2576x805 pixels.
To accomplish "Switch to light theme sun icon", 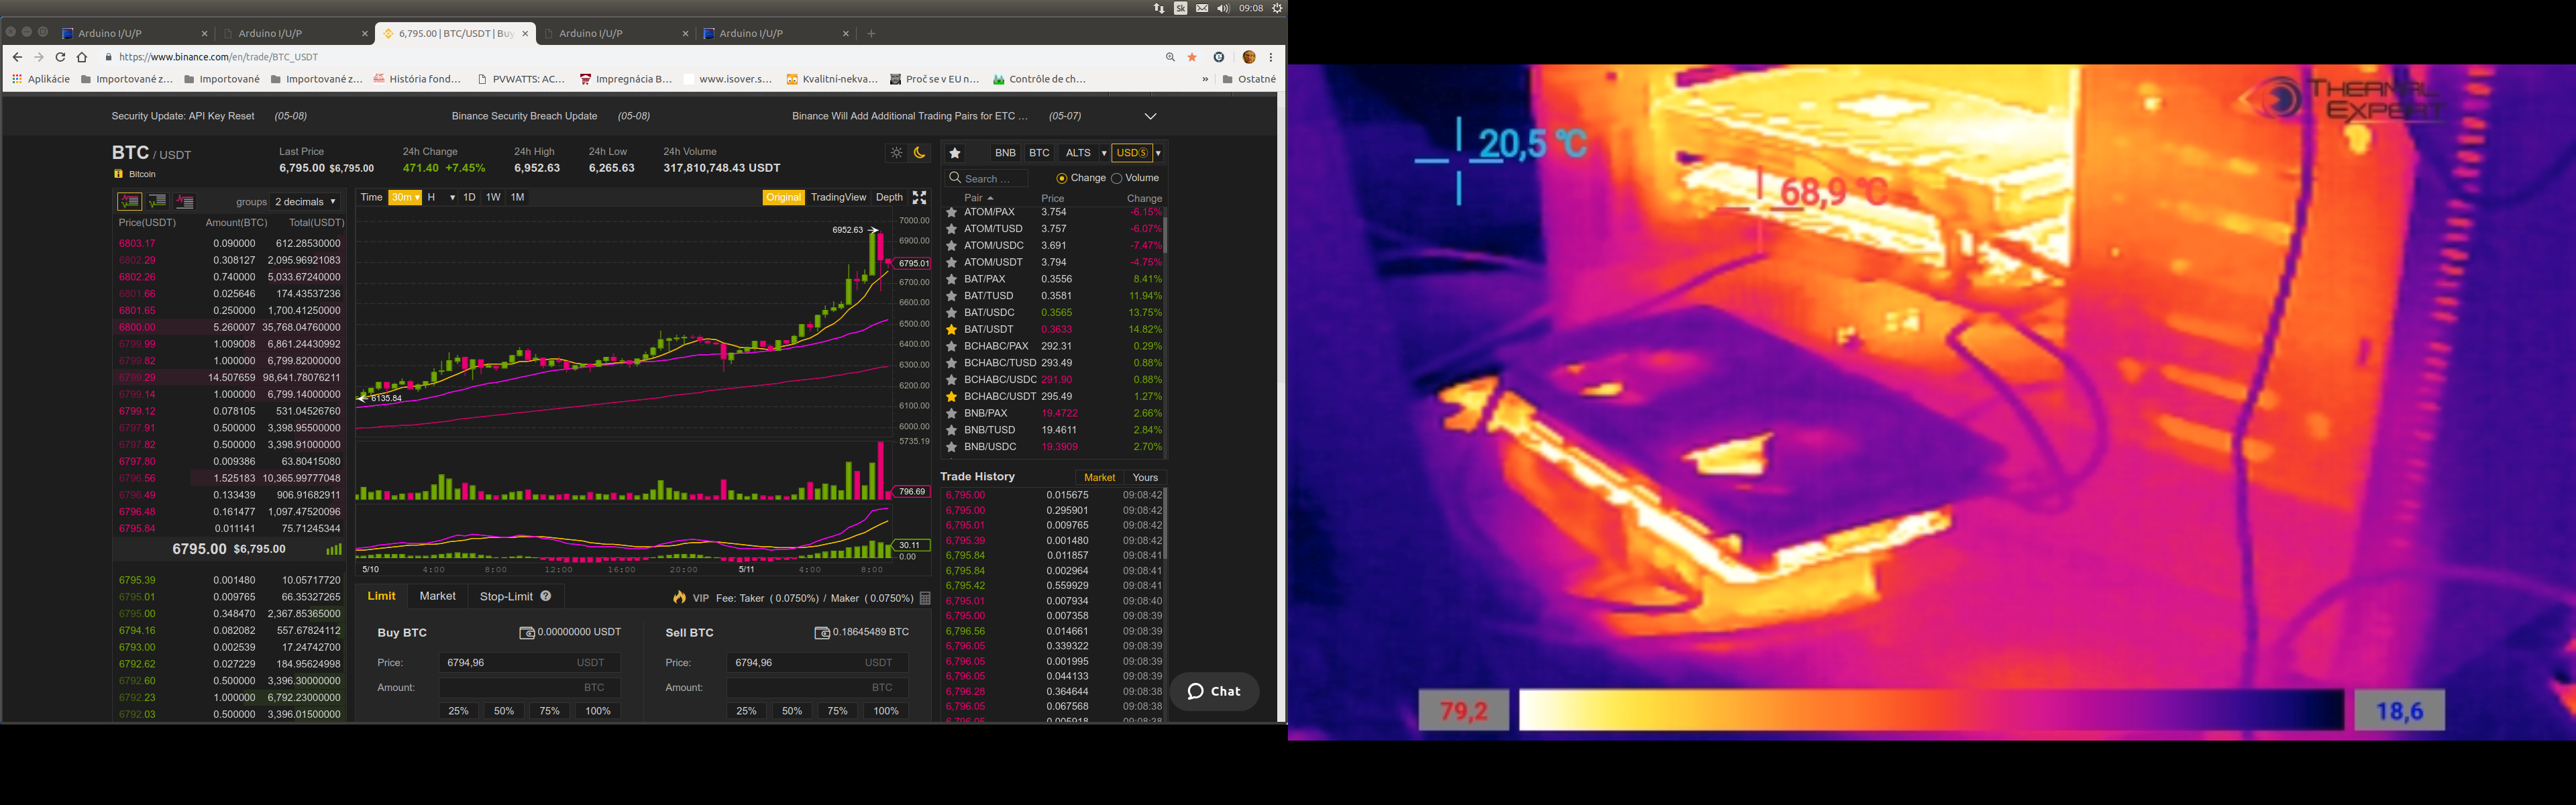I will tap(896, 153).
